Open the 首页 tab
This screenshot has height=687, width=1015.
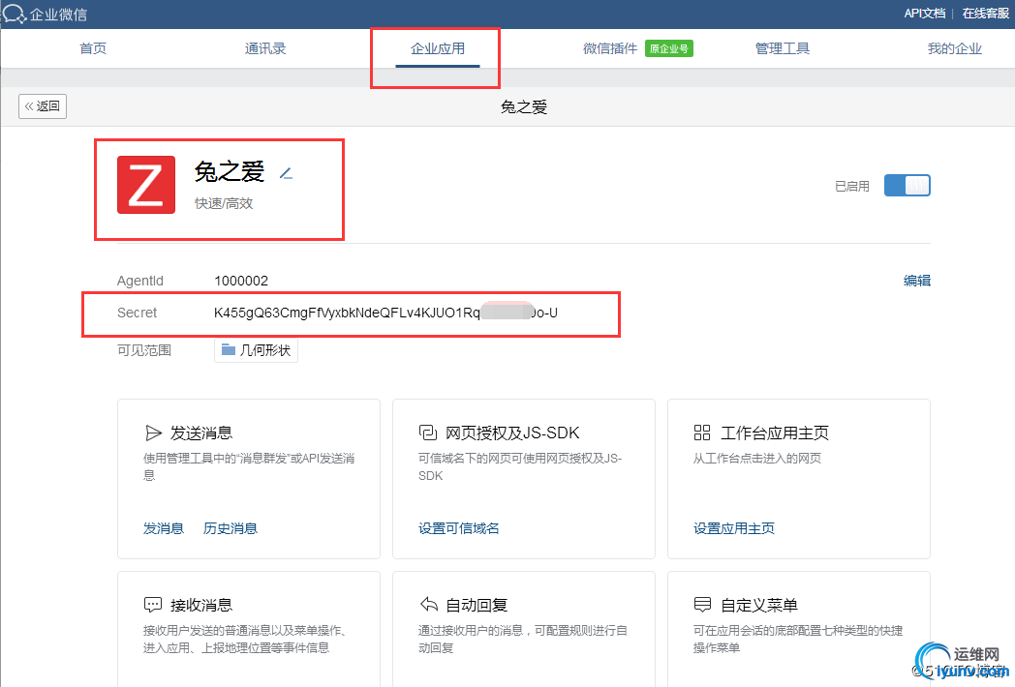[93, 48]
